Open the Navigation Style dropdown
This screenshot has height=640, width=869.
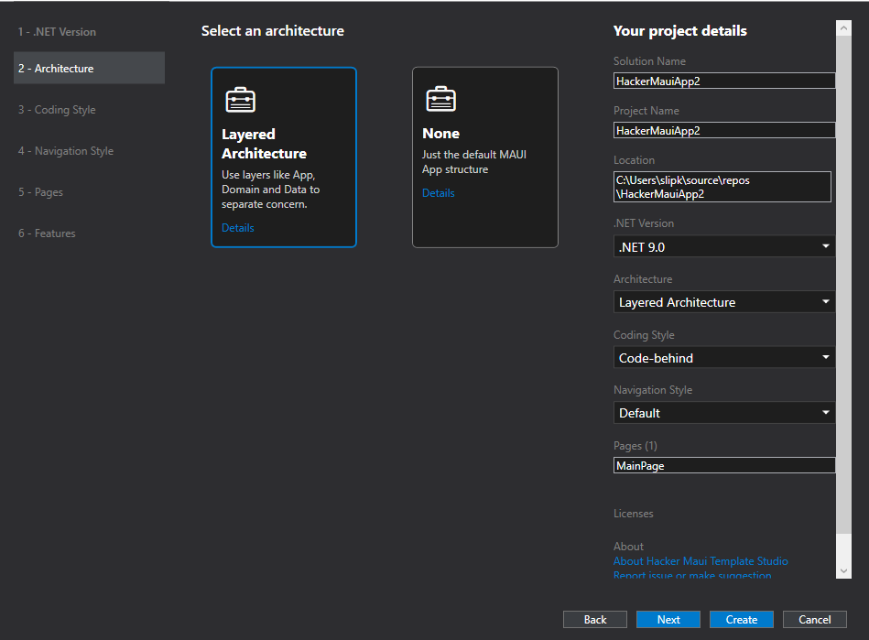723,413
